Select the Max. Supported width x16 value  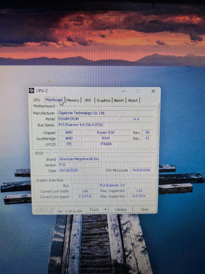(139, 191)
